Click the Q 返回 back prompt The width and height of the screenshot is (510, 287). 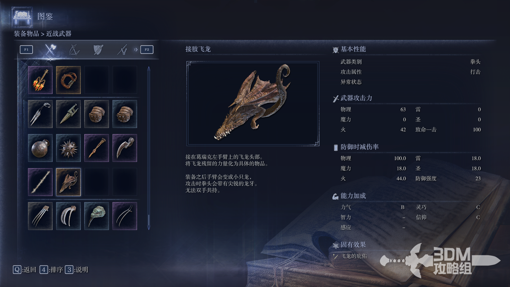coord(24,270)
